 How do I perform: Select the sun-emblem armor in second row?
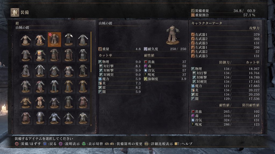pos(40,55)
